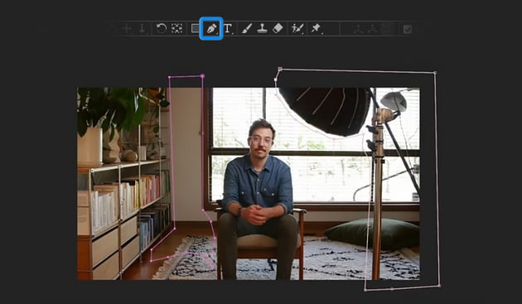Image resolution: width=522 pixels, height=304 pixels.
Task: Click the dimmed crosshair tool left of down-arrow
Action: click(x=127, y=29)
